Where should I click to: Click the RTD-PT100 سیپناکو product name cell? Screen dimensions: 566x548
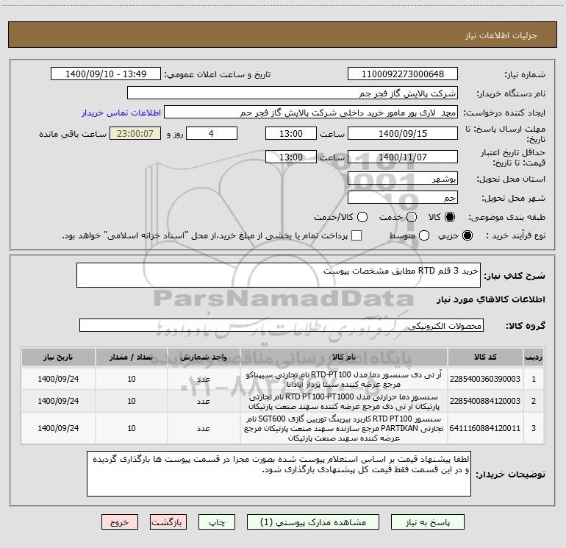[x=344, y=380]
